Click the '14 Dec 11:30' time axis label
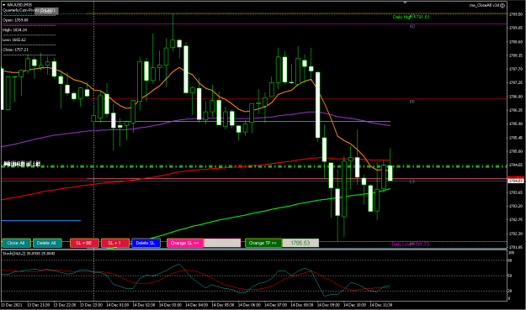 [380, 305]
